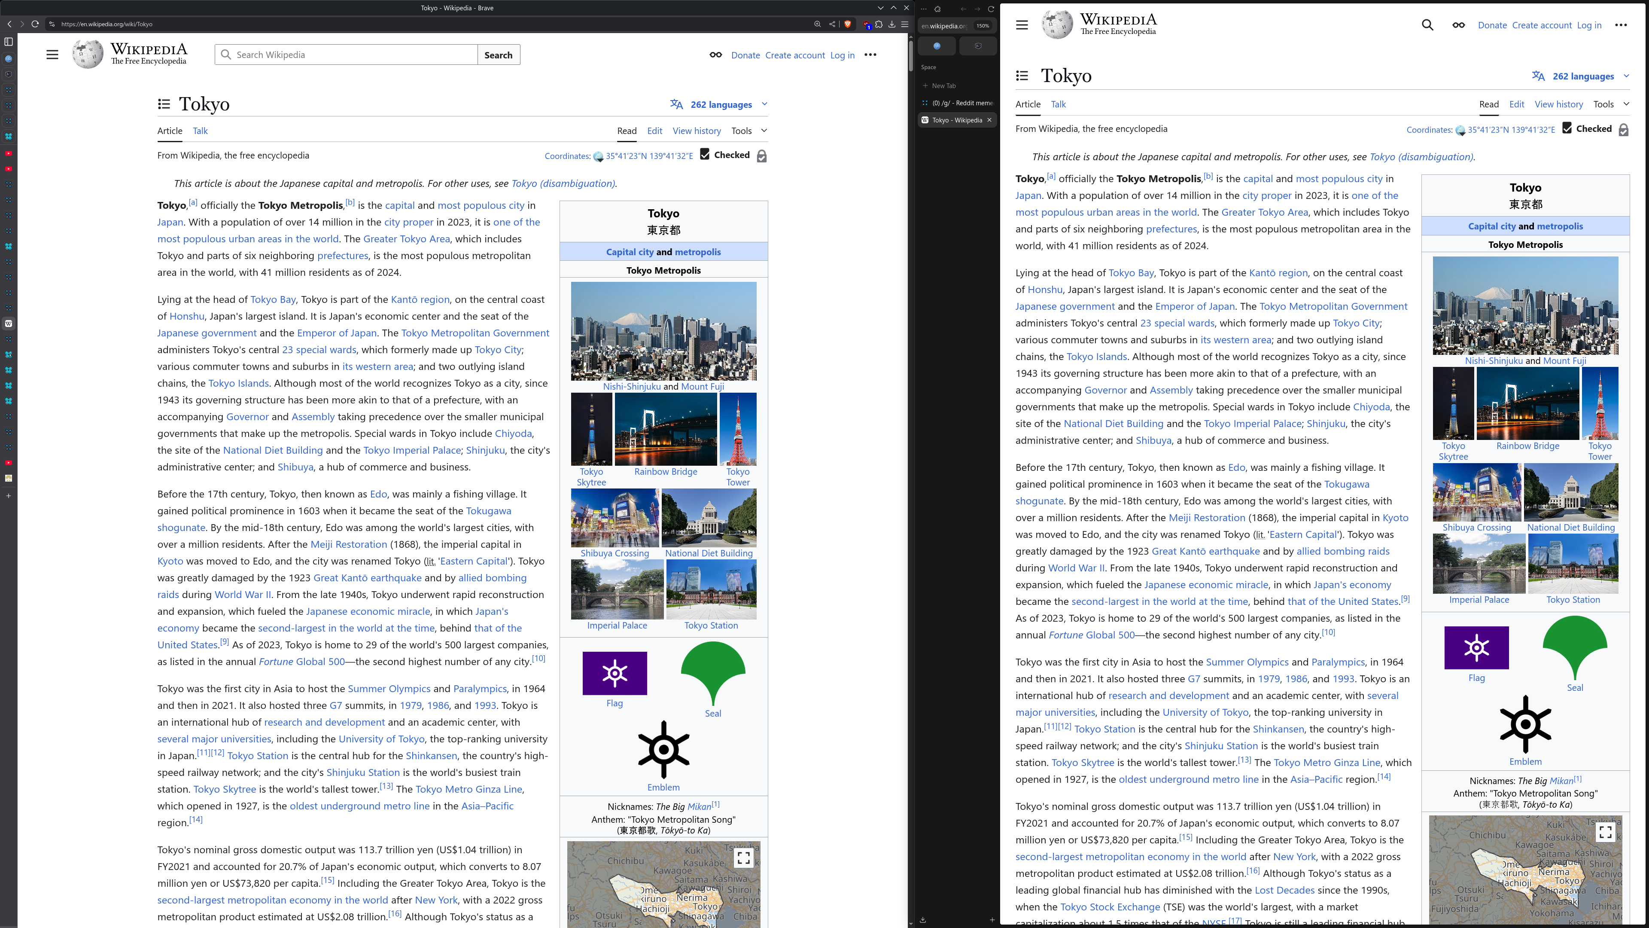Click Log in link in Brave window

(x=843, y=55)
